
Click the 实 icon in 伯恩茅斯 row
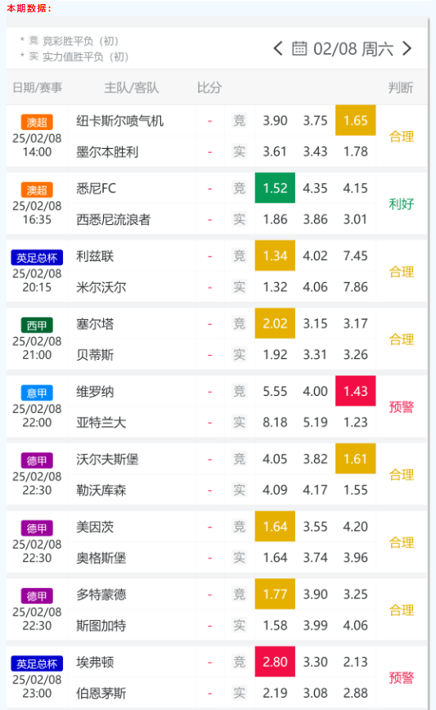[x=239, y=693]
